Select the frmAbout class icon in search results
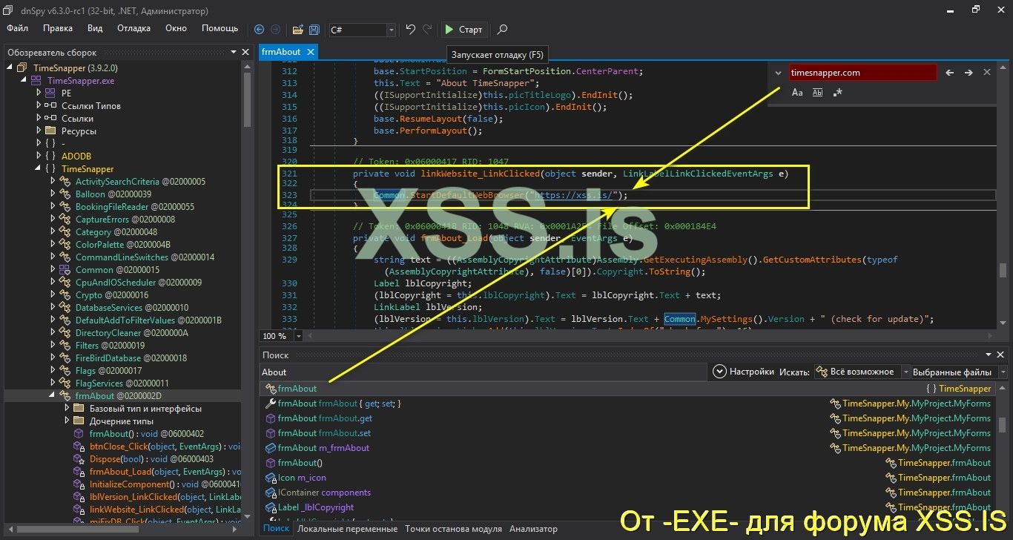 269,388
